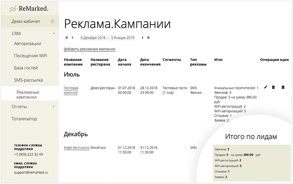Open Посещения WiFi page

point(30,56)
